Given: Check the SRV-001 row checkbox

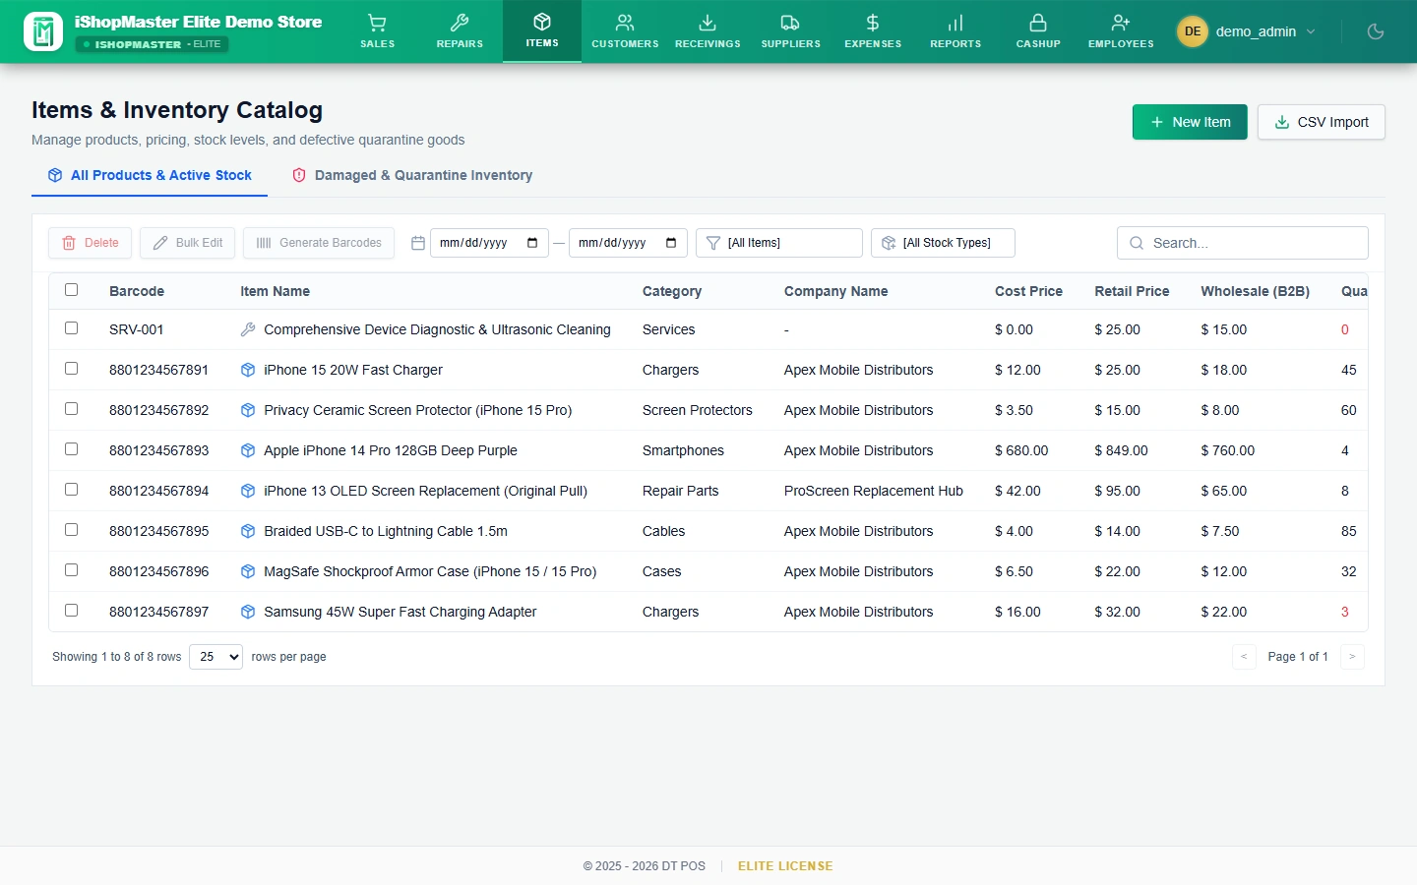Looking at the screenshot, I should click(71, 328).
